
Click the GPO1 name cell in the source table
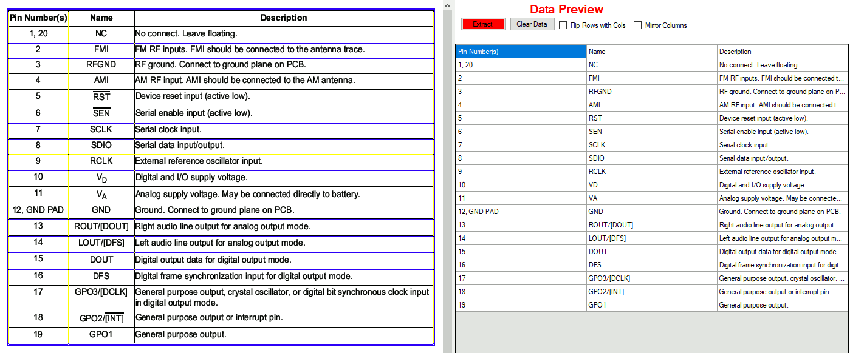[101, 335]
